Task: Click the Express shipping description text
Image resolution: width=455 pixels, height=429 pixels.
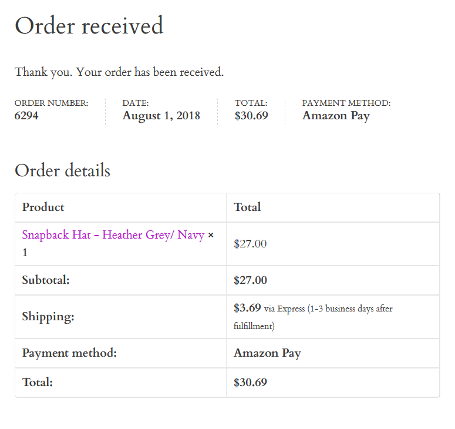Action: (x=313, y=317)
